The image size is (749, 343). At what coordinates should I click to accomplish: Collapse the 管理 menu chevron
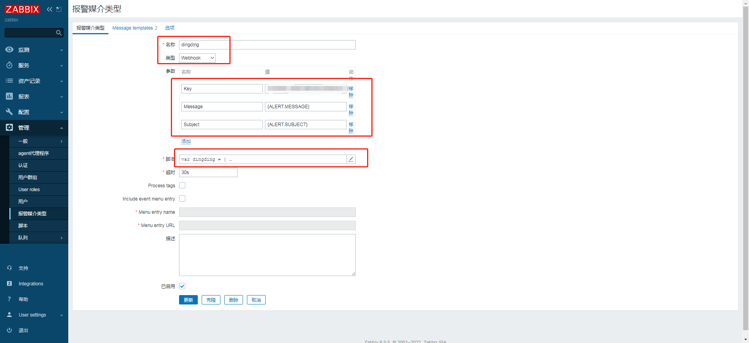pos(62,128)
